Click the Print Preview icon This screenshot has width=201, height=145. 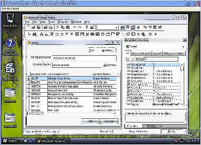(51, 27)
